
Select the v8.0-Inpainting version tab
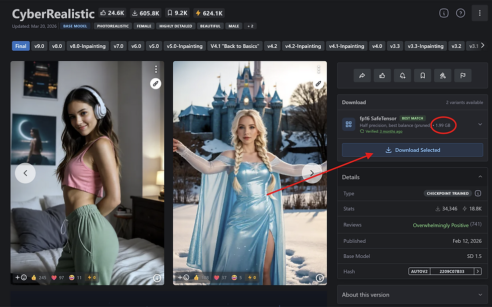[87, 46]
